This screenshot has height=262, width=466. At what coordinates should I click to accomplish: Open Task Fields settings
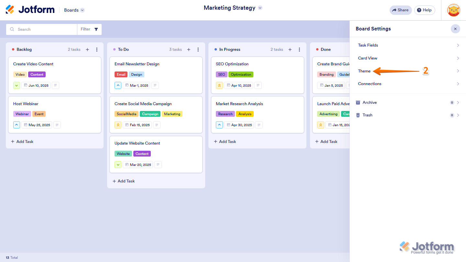coord(408,45)
